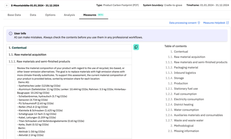231x139 pixels.
Task: Click the external link icon beside Measures Helpdesk
Action: pos(228,23)
